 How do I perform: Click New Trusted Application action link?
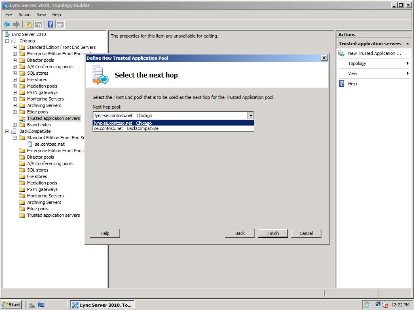tap(374, 53)
